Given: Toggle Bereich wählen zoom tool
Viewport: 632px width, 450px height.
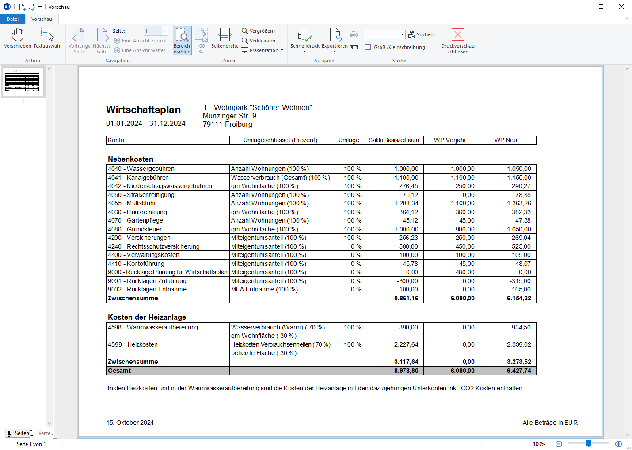Looking at the screenshot, I should click(x=182, y=41).
